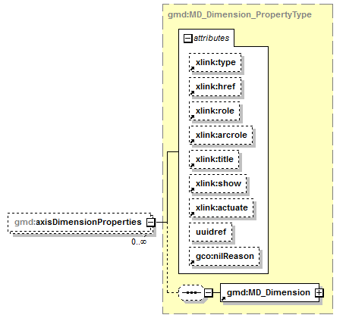This screenshot has height=318, width=346.
Task: Click the reference arrow on gmd:MD_Dimension
Action: (x=223, y=299)
